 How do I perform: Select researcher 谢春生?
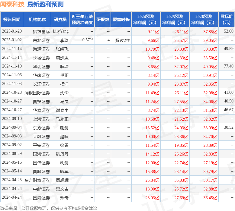(x=62, y=110)
